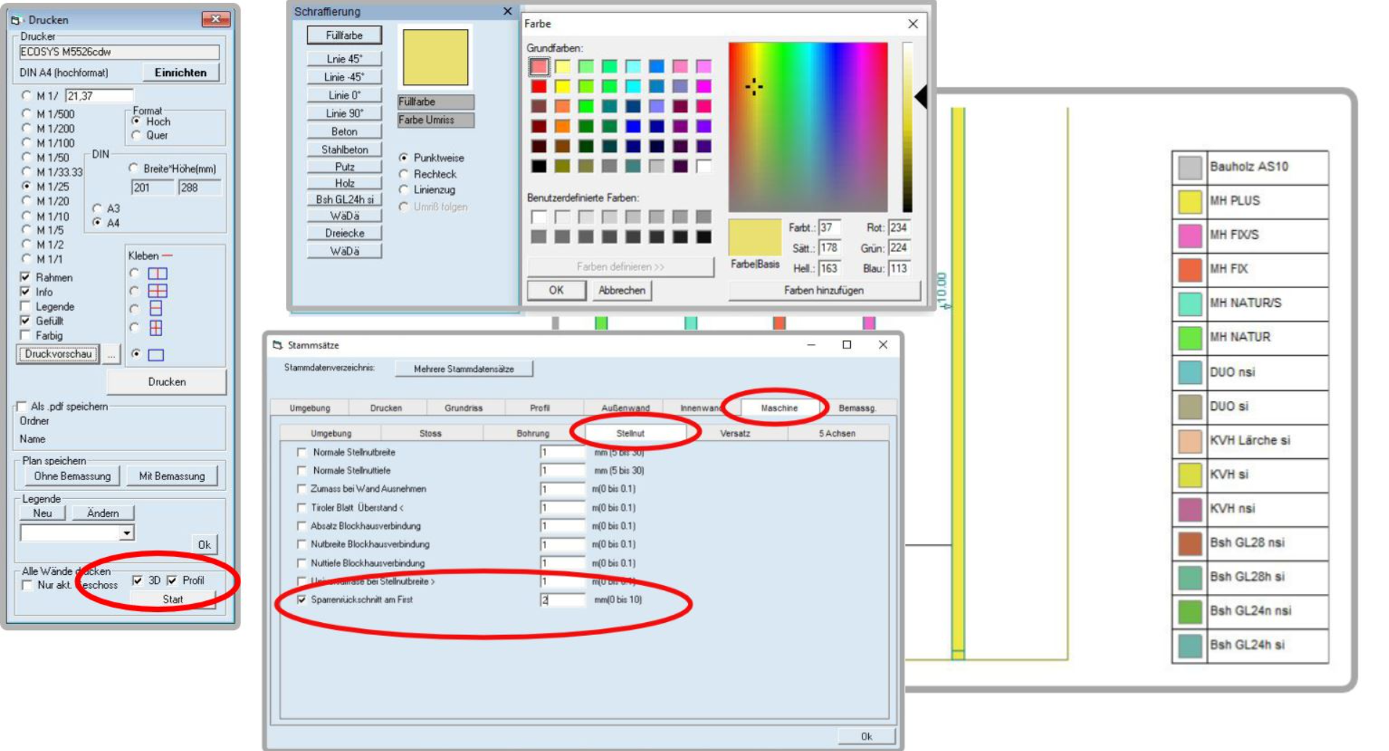The image size is (1389, 751).
Task: Click the printer name field ECOSYS M5526cdw
Action: (119, 52)
